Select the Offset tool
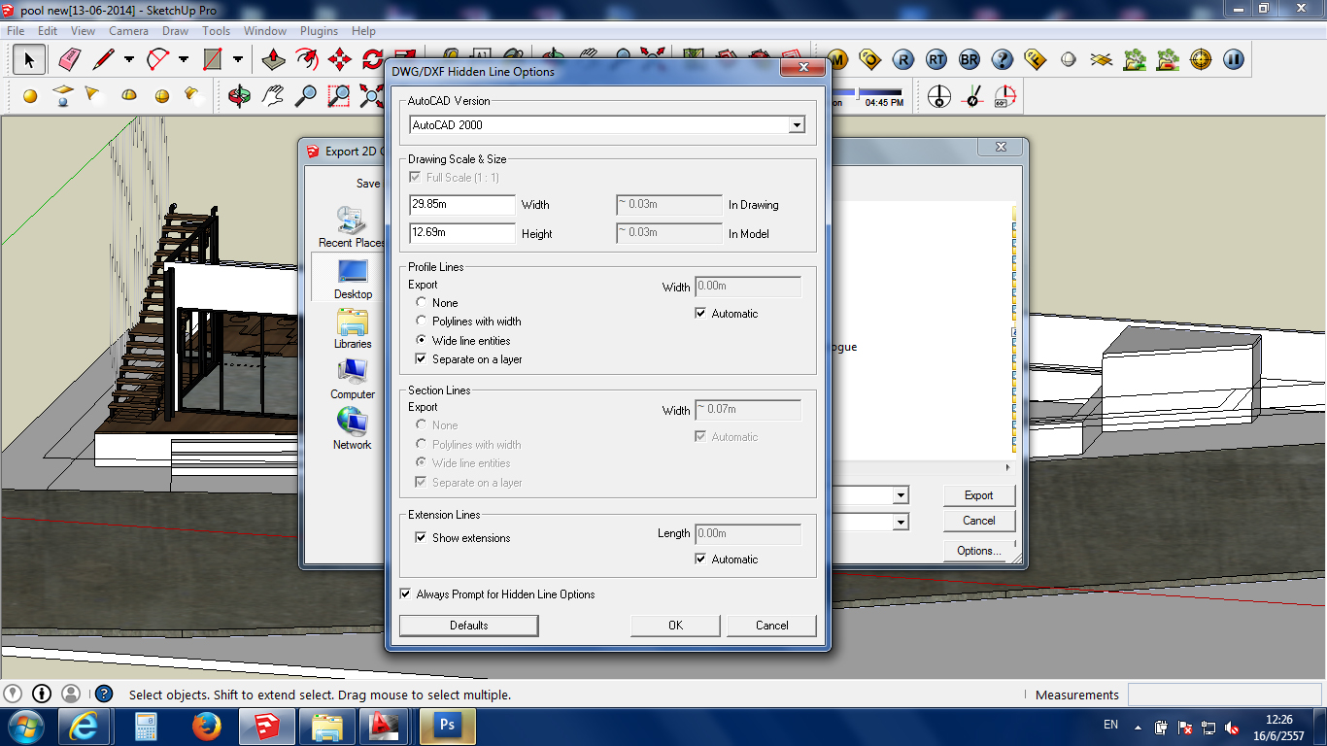This screenshot has height=746, width=1327. [x=307, y=60]
